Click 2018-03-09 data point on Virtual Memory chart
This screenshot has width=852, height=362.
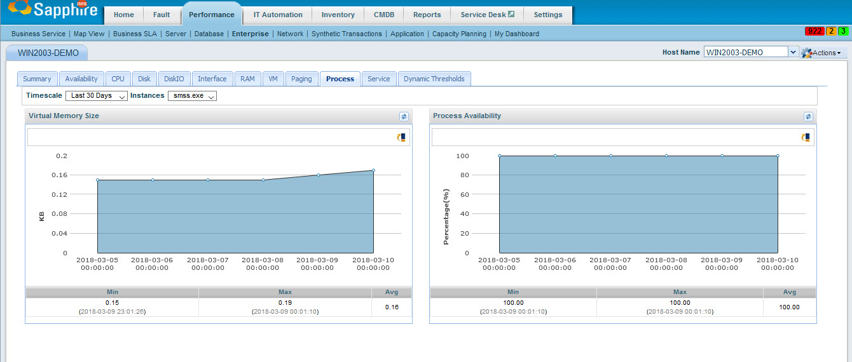318,175
